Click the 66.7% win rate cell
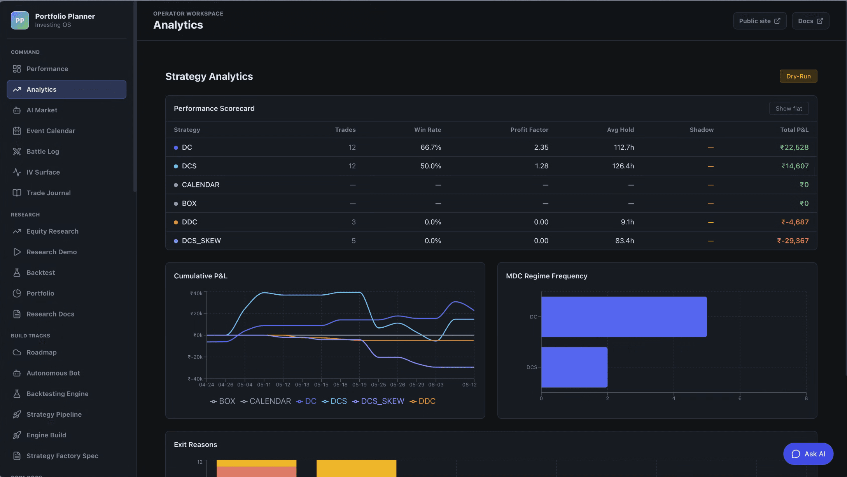 (x=430, y=147)
